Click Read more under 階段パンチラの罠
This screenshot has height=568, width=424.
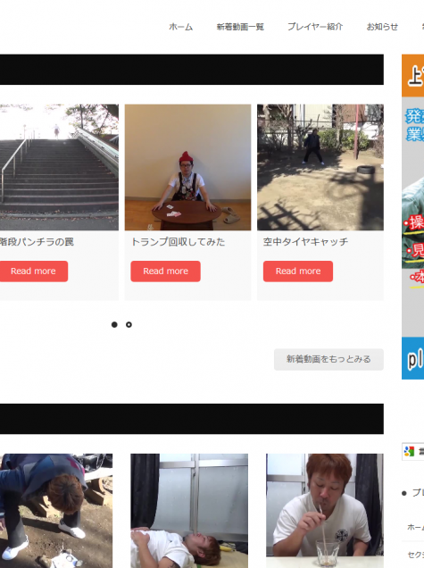click(33, 271)
